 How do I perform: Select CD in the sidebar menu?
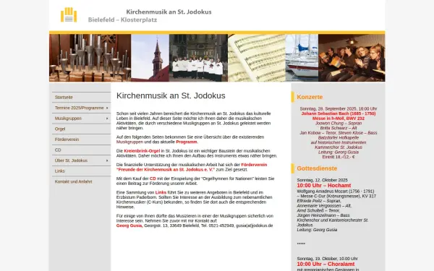point(58,150)
